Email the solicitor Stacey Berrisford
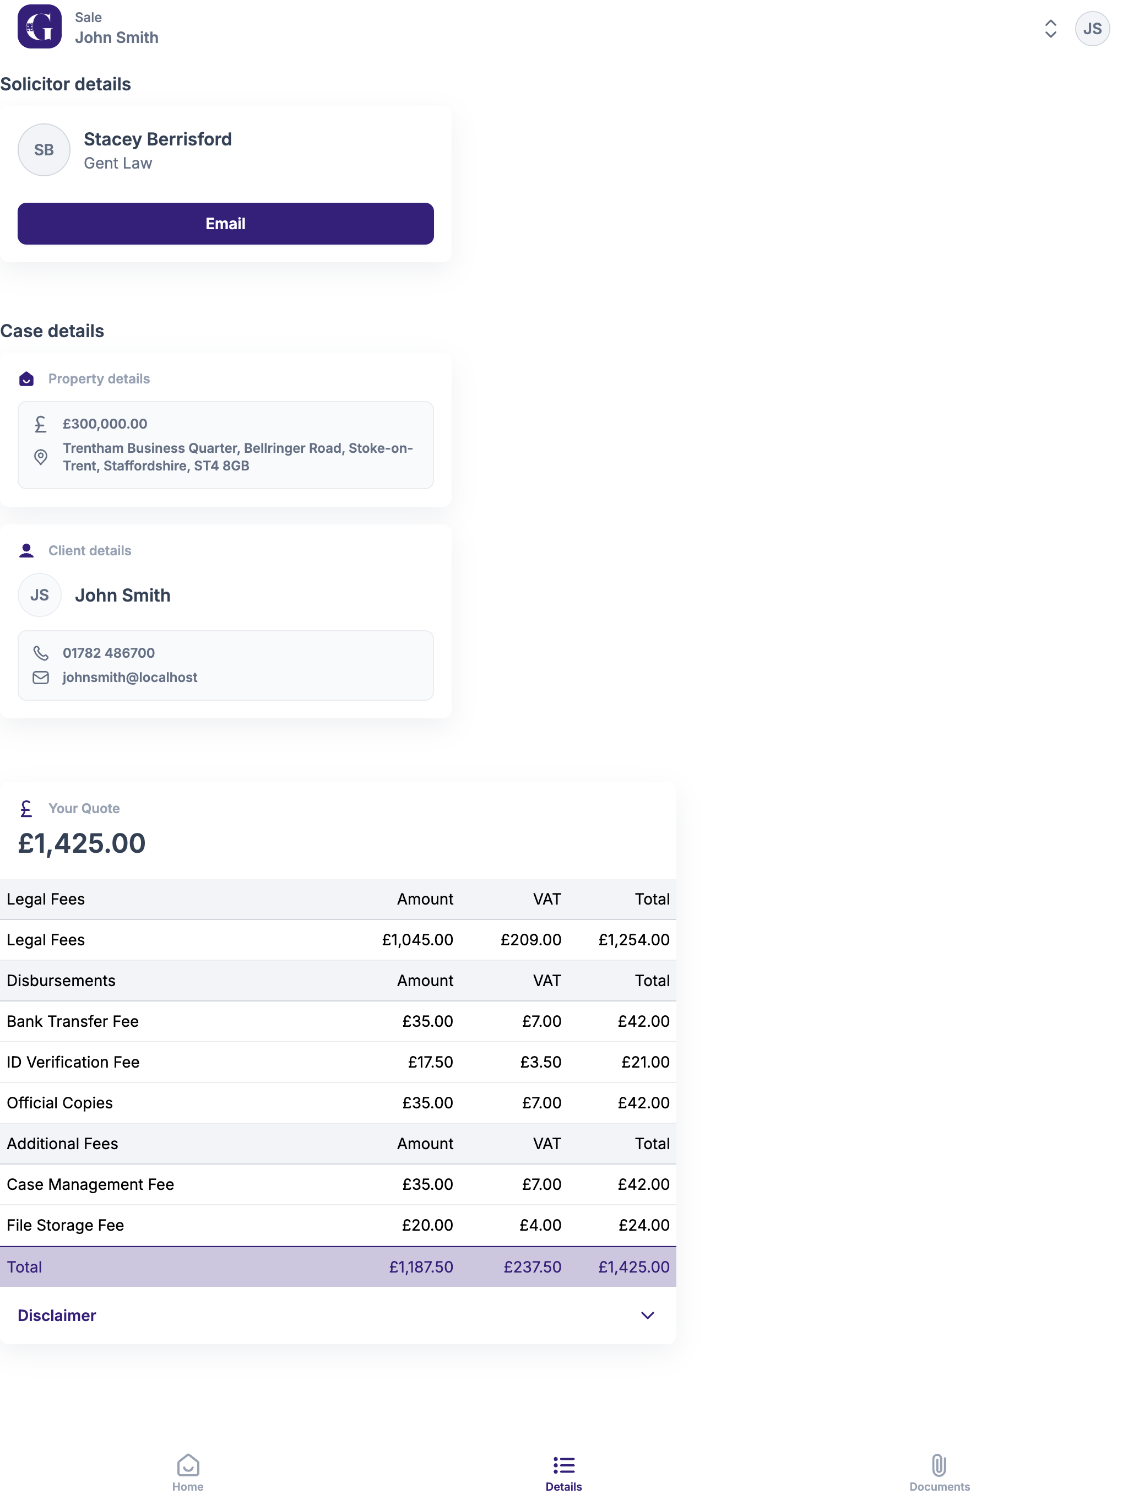 225,224
